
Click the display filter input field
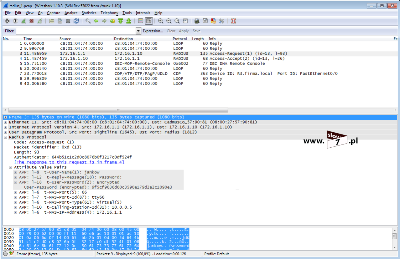tap(76, 31)
